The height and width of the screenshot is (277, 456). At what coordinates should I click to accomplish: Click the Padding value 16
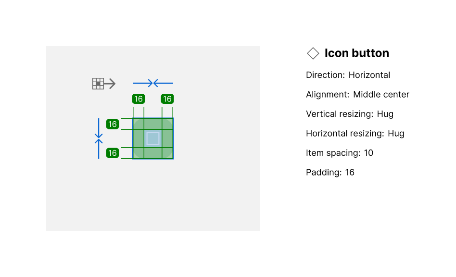tap(350, 172)
